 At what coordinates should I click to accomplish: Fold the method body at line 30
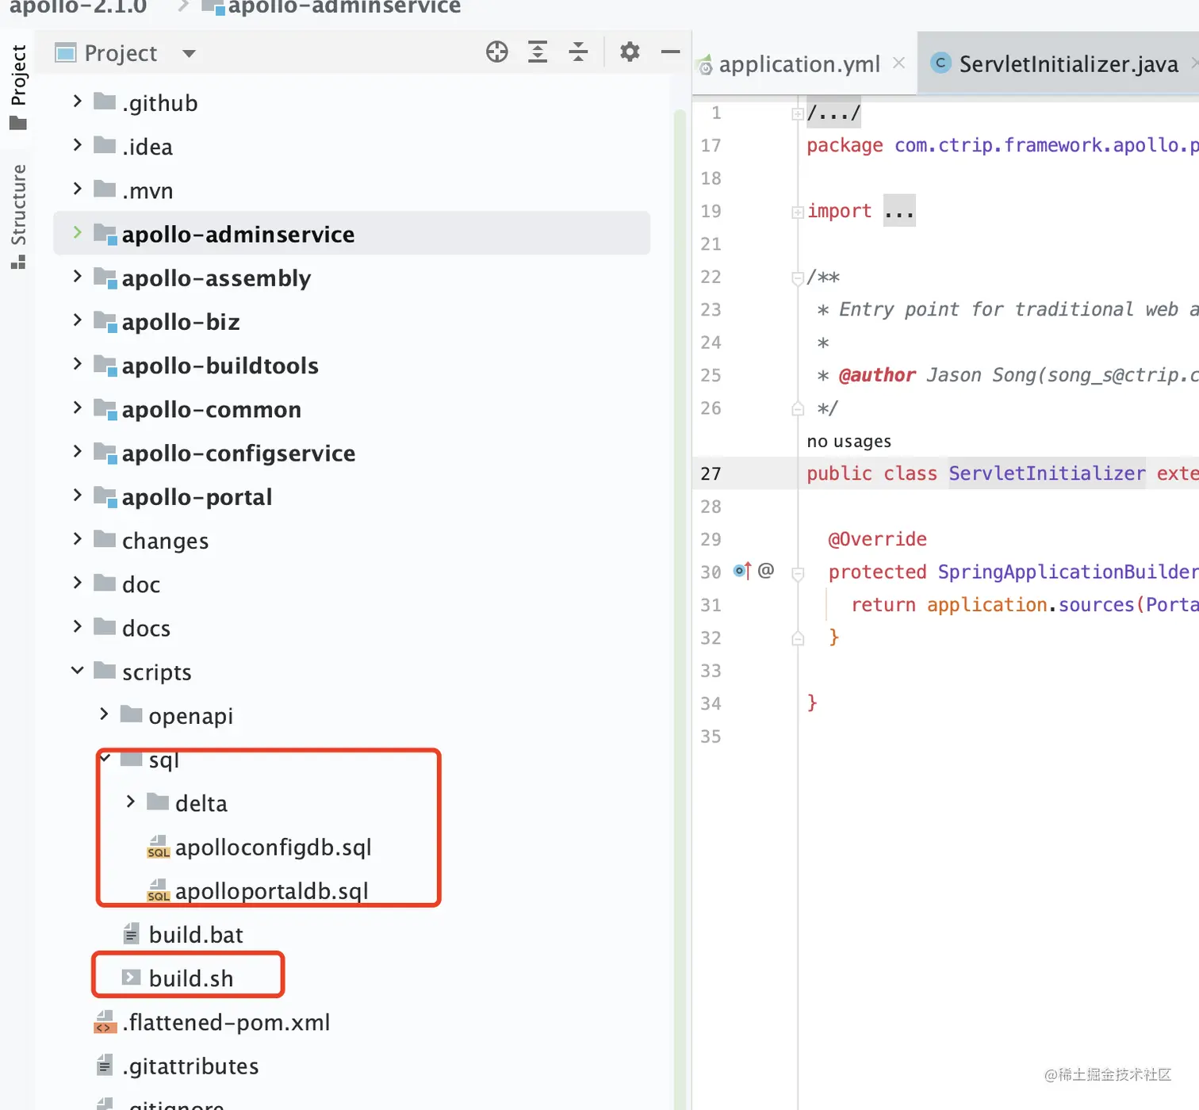[798, 573]
